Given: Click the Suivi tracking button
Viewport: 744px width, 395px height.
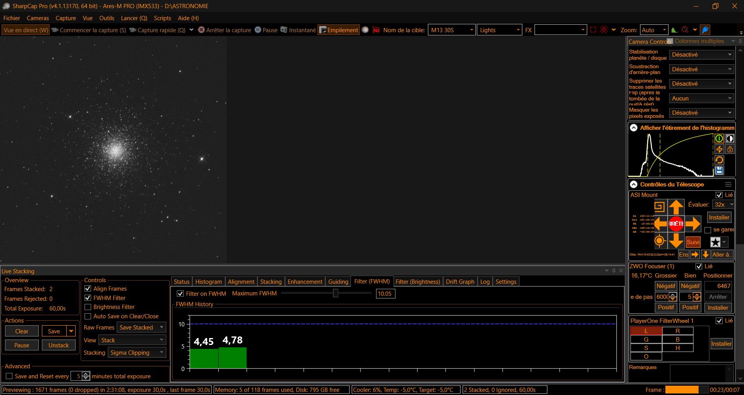Looking at the screenshot, I should pyautogui.click(x=693, y=242).
